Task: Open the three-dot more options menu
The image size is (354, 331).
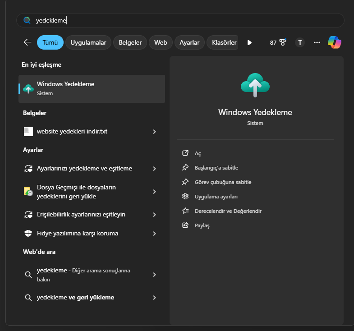Action: 317,42
